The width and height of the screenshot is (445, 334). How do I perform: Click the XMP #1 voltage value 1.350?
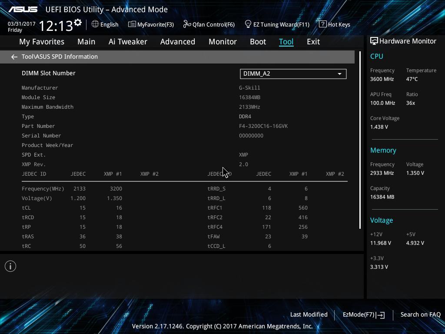114,198
